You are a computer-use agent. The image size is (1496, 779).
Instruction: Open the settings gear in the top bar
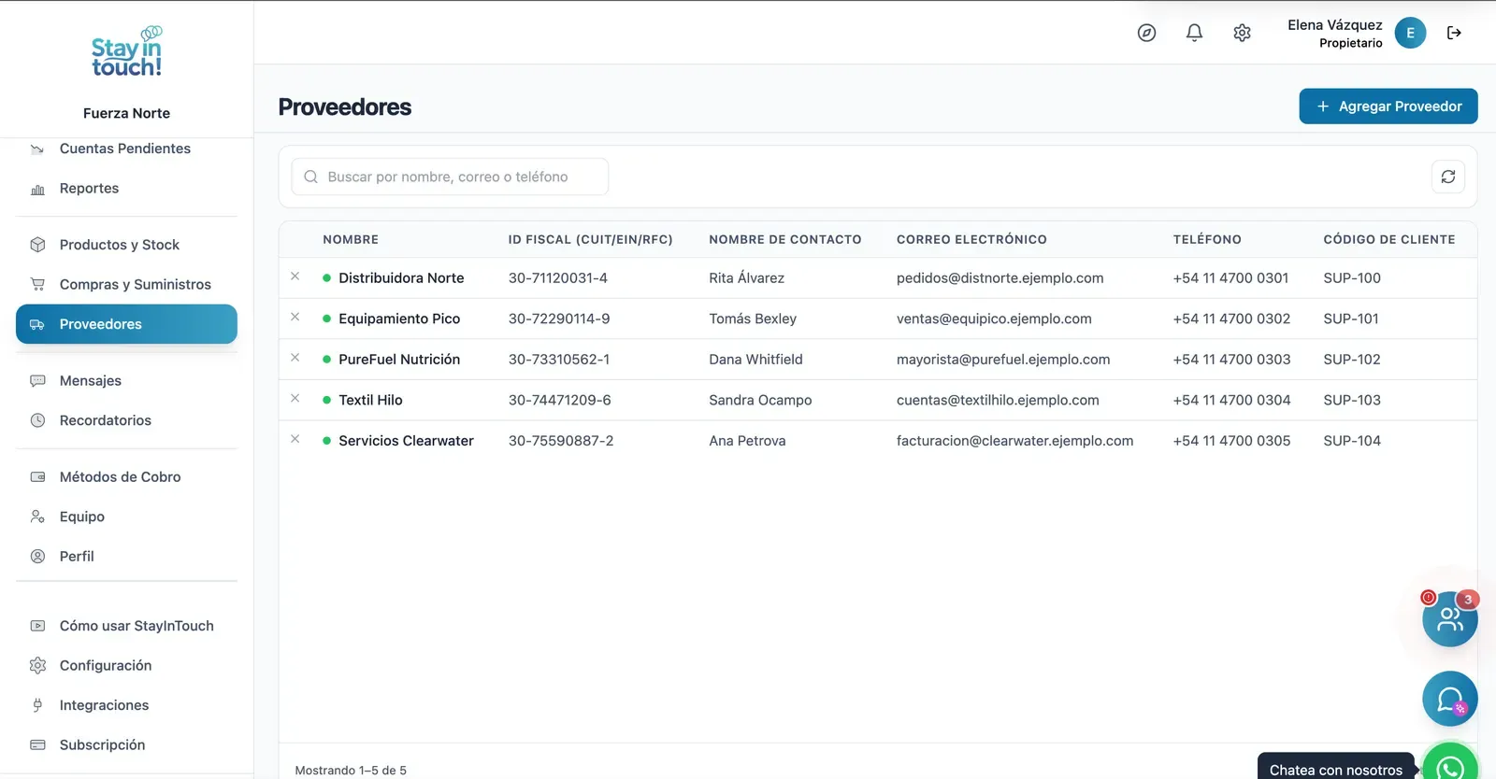(x=1242, y=33)
